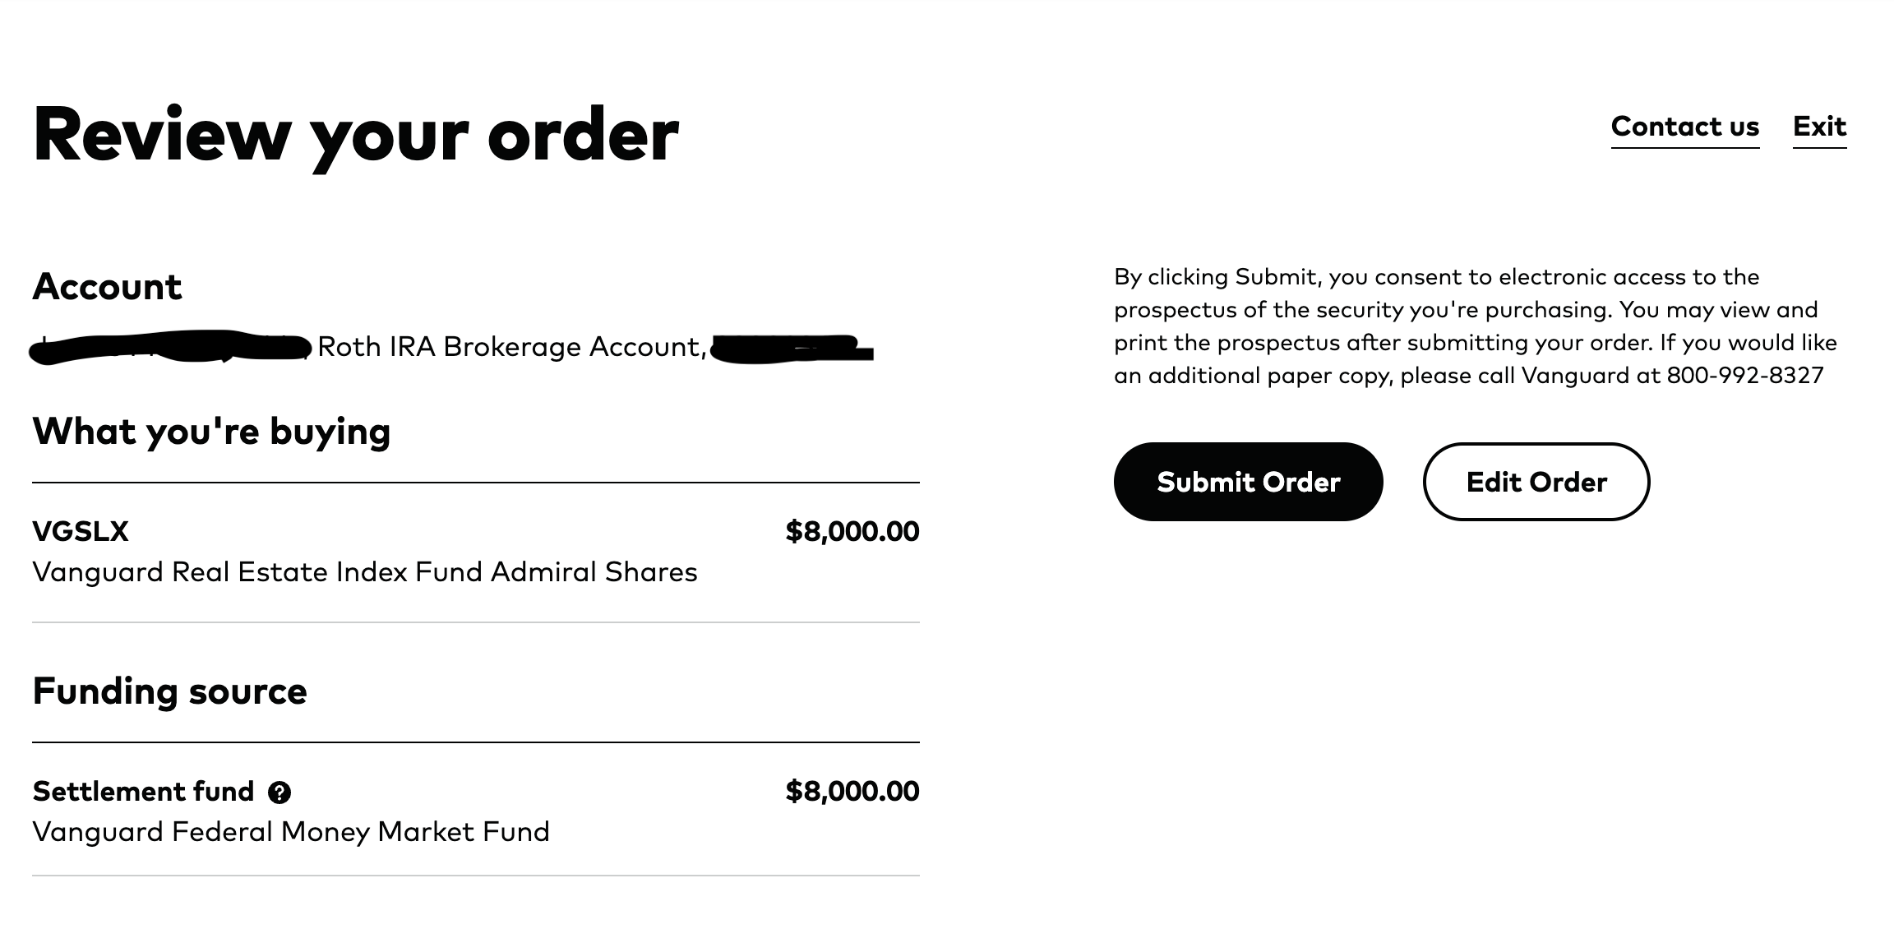The image size is (1894, 929).
Task: Click Vanguard Federal Money Market Fund text
Action: coord(291,832)
